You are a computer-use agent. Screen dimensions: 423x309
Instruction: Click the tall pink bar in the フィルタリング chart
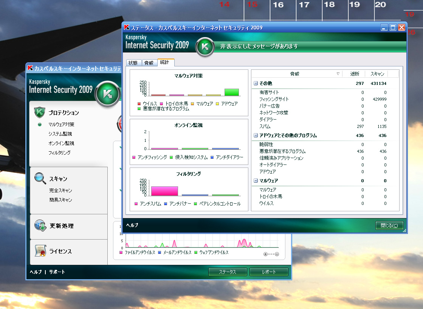tap(164, 191)
